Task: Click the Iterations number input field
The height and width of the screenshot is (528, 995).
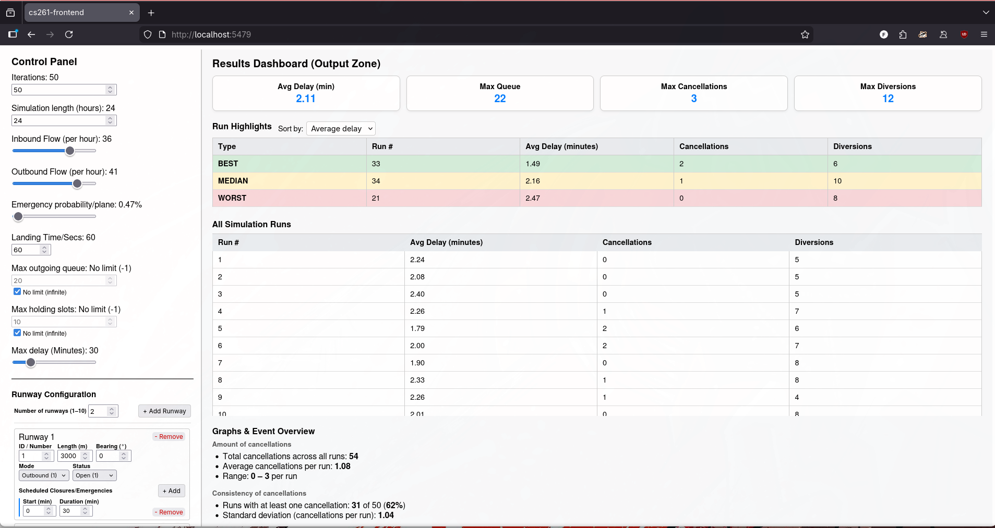Action: pos(58,90)
